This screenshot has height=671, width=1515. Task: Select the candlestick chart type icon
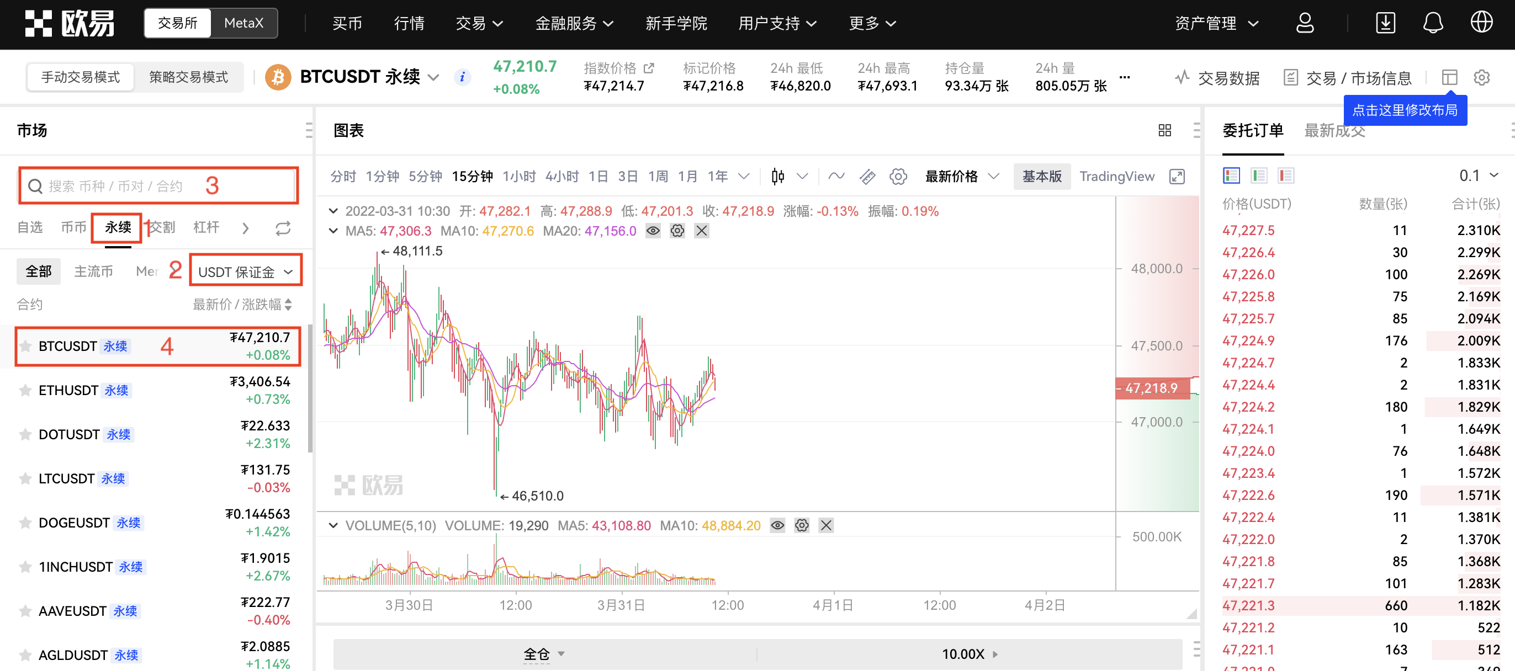click(x=777, y=176)
